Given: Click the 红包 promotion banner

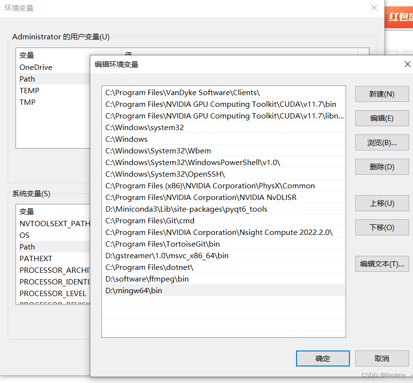Looking at the screenshot, I should (400, 17).
